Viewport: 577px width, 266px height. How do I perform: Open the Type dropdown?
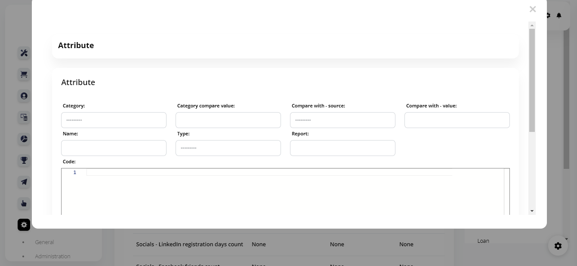(x=228, y=148)
